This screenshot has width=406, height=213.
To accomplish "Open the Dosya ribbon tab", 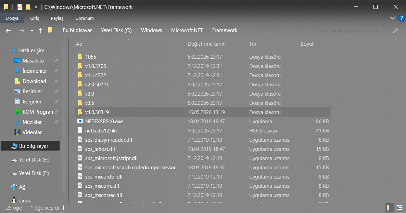I will 12,18.
